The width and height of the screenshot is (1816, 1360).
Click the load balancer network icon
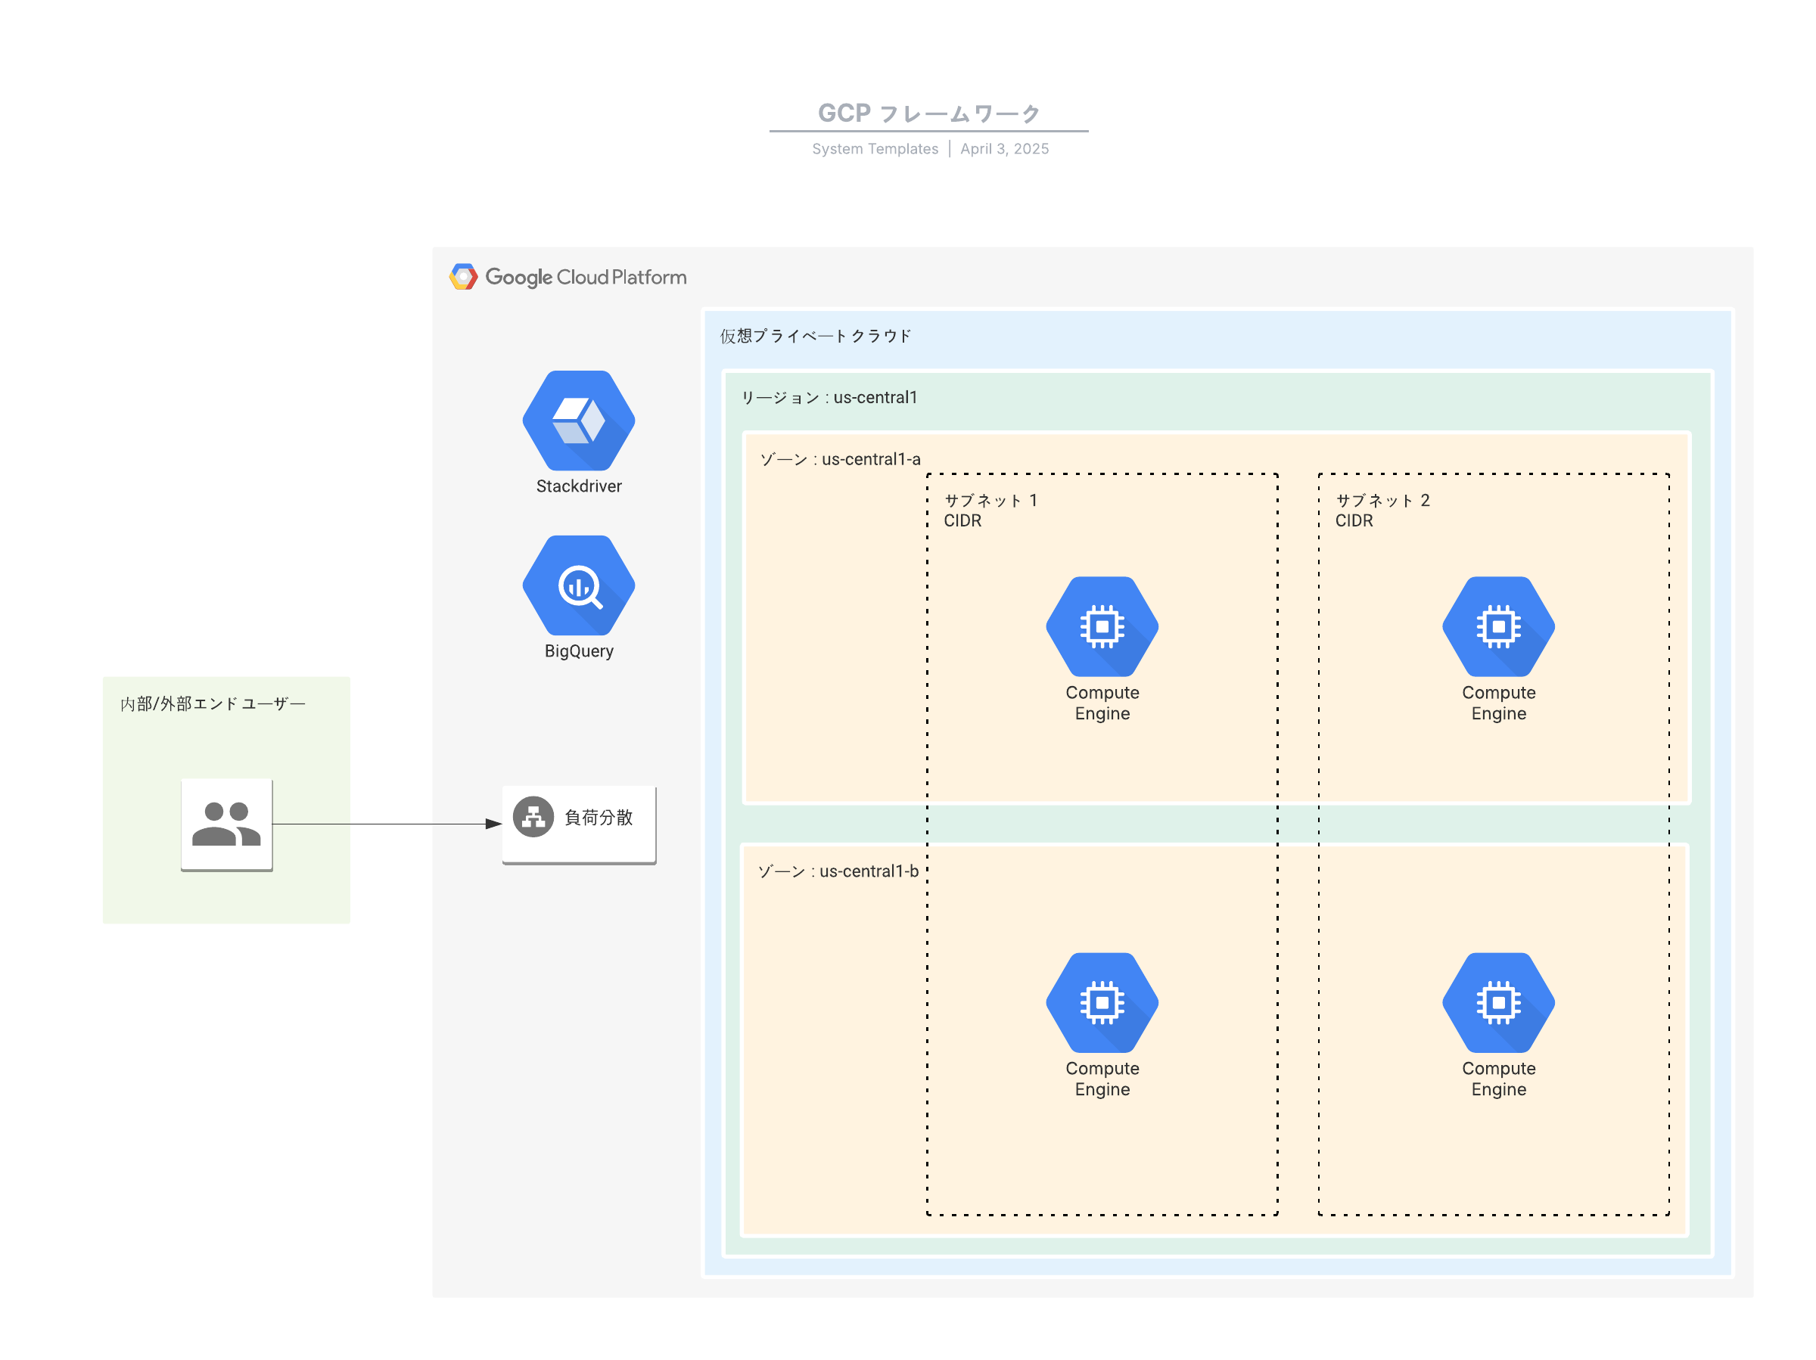533,817
